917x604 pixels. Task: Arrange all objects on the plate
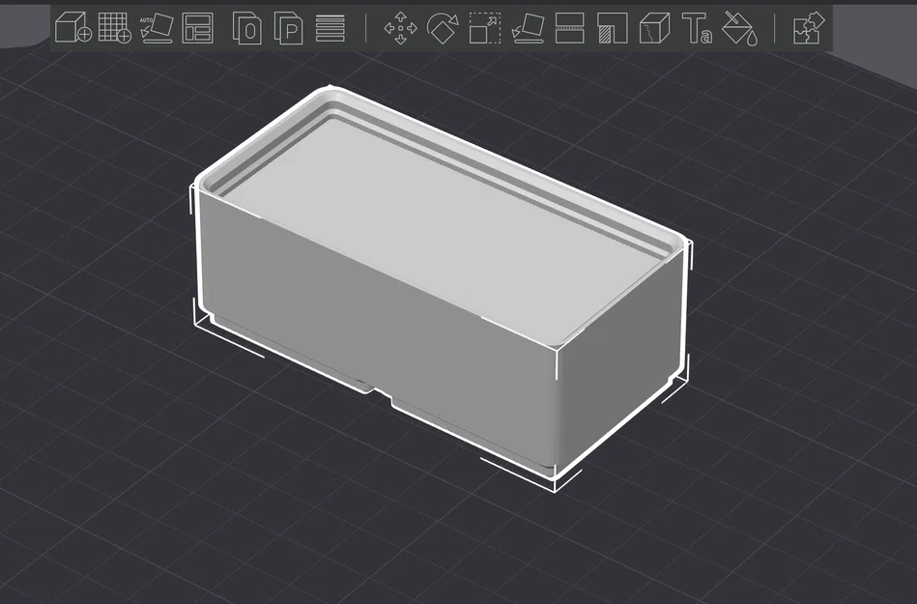point(198,27)
